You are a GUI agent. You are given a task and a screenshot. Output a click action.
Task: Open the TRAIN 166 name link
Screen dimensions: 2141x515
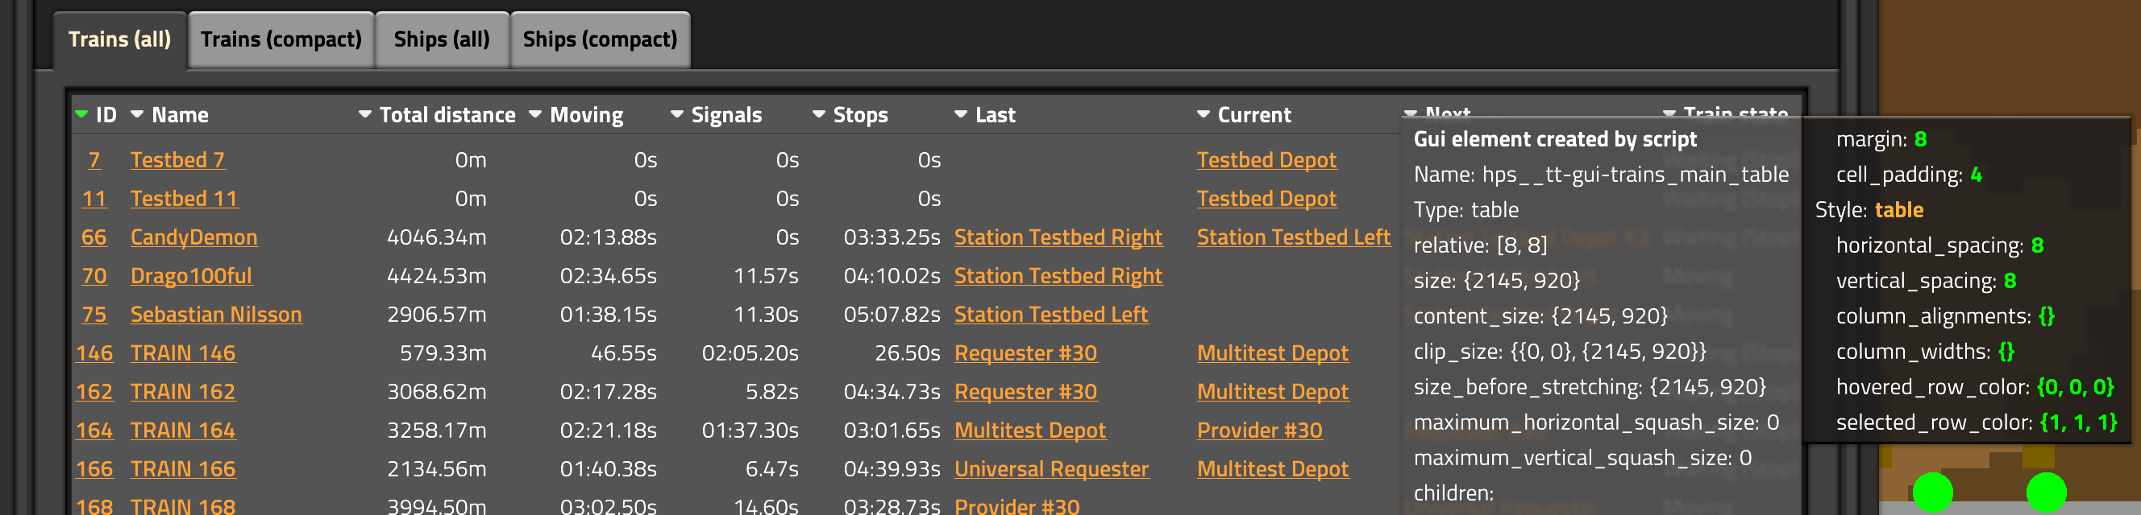pos(183,469)
